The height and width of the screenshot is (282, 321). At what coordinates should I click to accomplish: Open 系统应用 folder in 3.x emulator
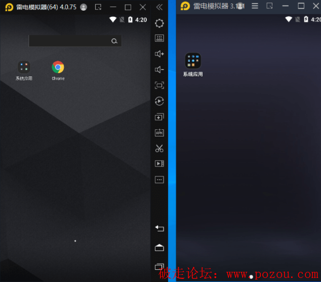click(x=193, y=65)
